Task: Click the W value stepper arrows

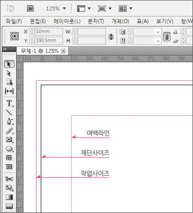Action: coord(74,32)
